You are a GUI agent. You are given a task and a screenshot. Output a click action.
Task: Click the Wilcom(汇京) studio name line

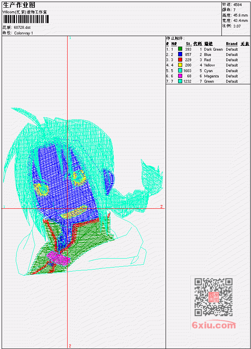coord(24,12)
